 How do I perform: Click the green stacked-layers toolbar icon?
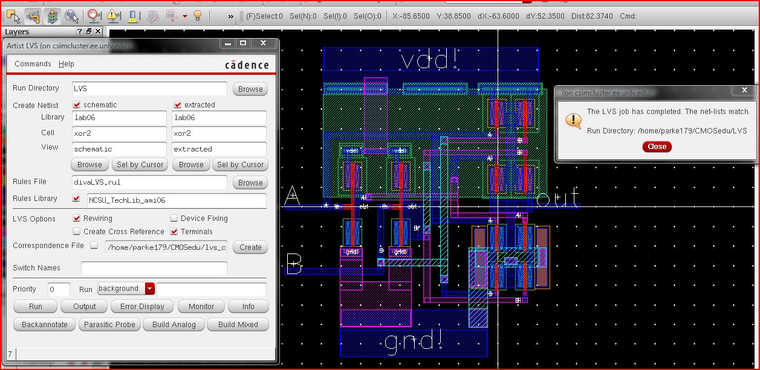click(52, 16)
